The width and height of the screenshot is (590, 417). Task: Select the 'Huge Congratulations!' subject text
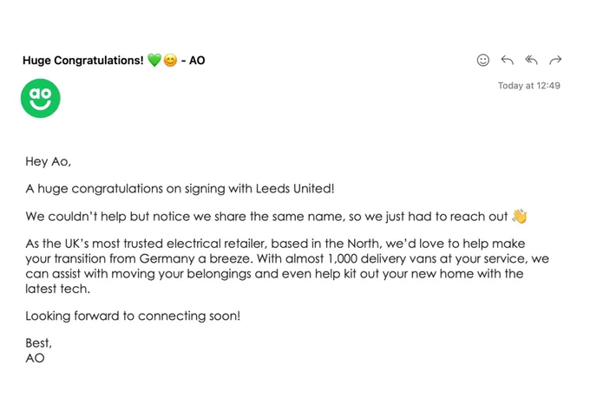point(83,61)
